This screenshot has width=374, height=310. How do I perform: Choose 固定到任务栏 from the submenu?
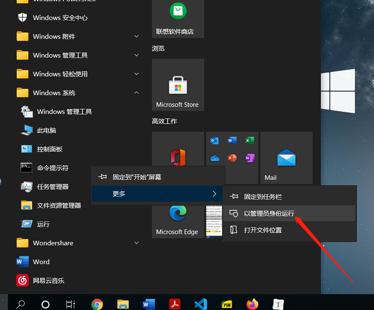tap(289, 197)
